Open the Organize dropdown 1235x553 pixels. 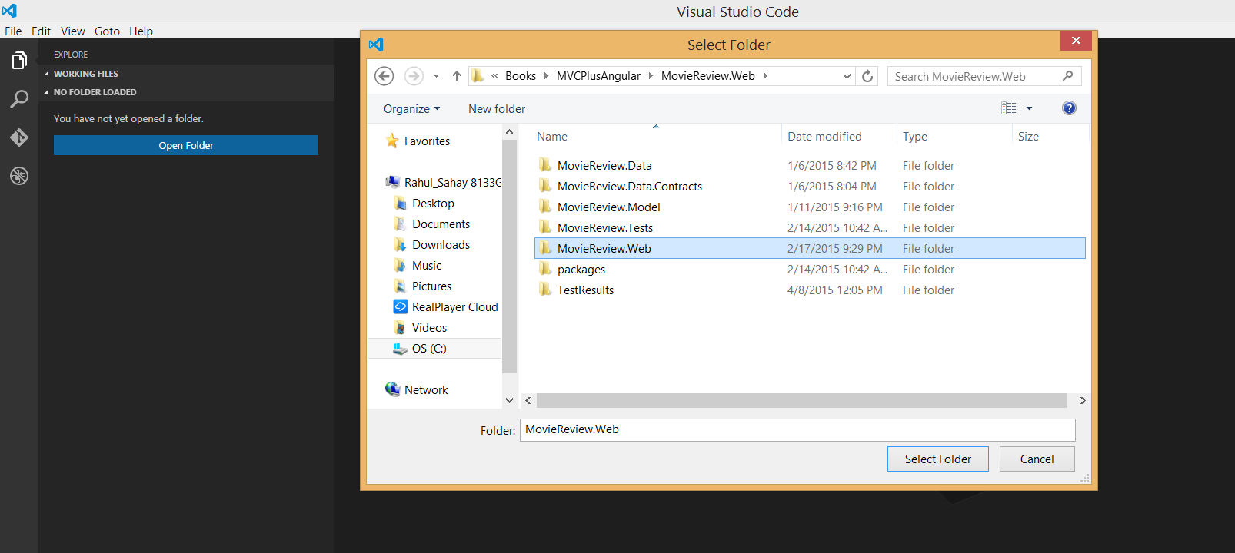click(411, 108)
